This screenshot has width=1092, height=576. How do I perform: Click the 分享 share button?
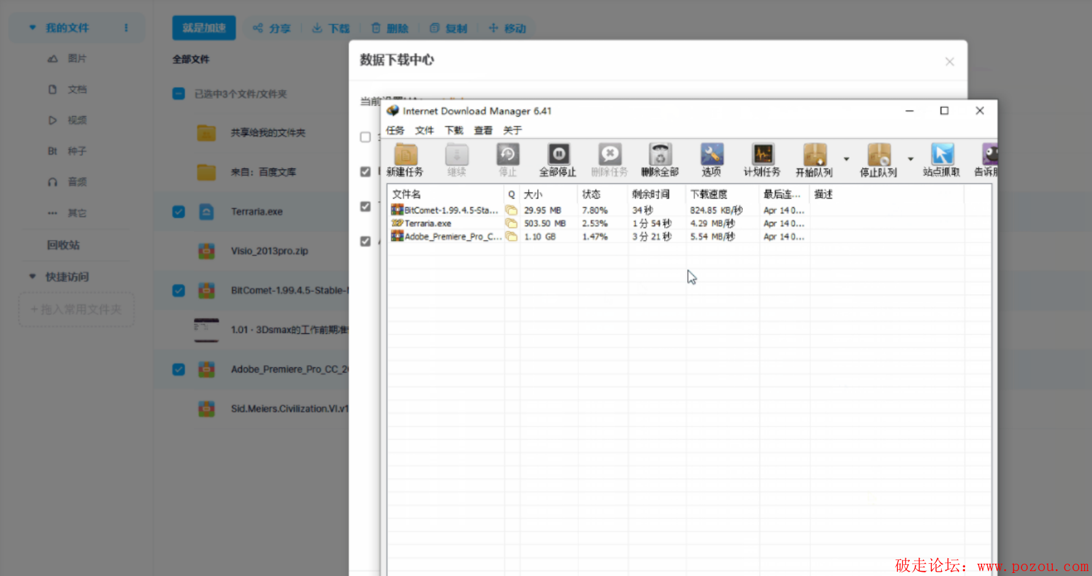point(272,28)
